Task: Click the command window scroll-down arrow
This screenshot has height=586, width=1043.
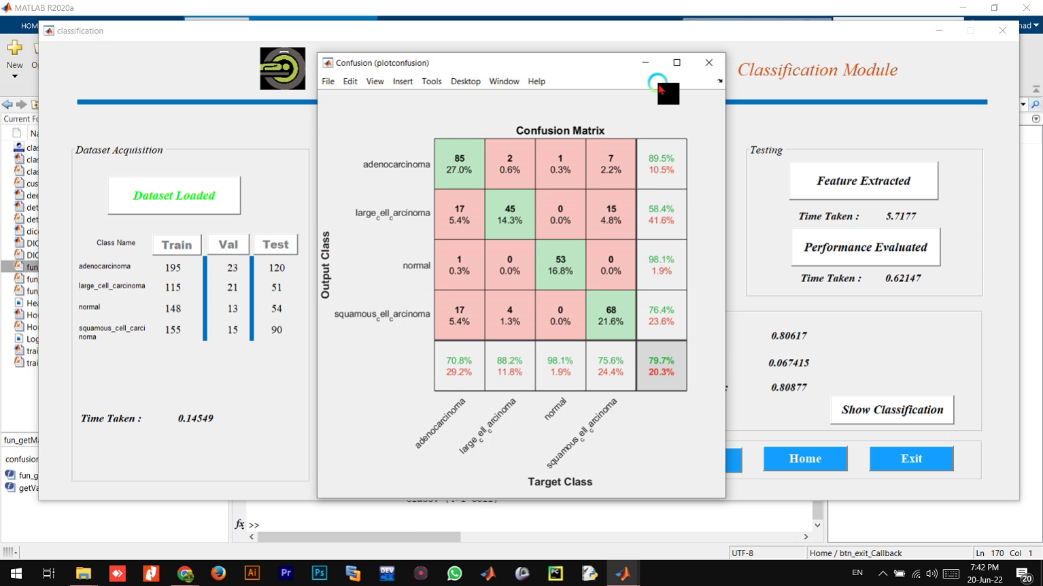Action: coord(817,525)
